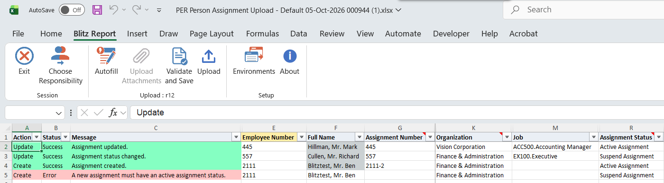Screen dimensions: 664x183
Task: Select the error message cell in row 5
Action: (x=156, y=175)
